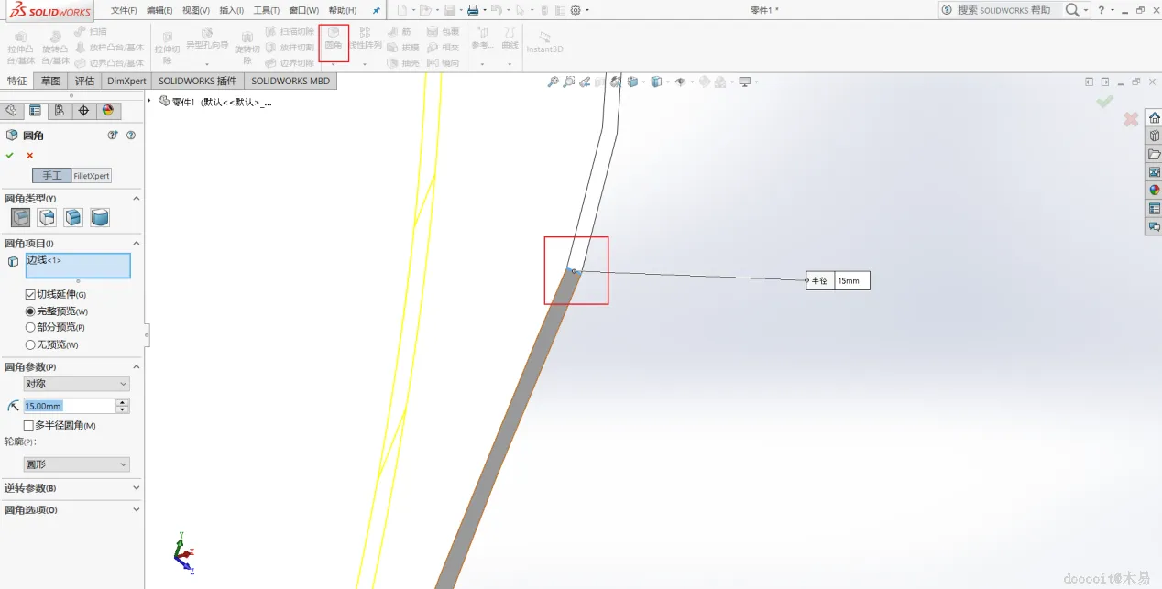
Task: Collapse 圆角参数 section
Action: pos(137,366)
